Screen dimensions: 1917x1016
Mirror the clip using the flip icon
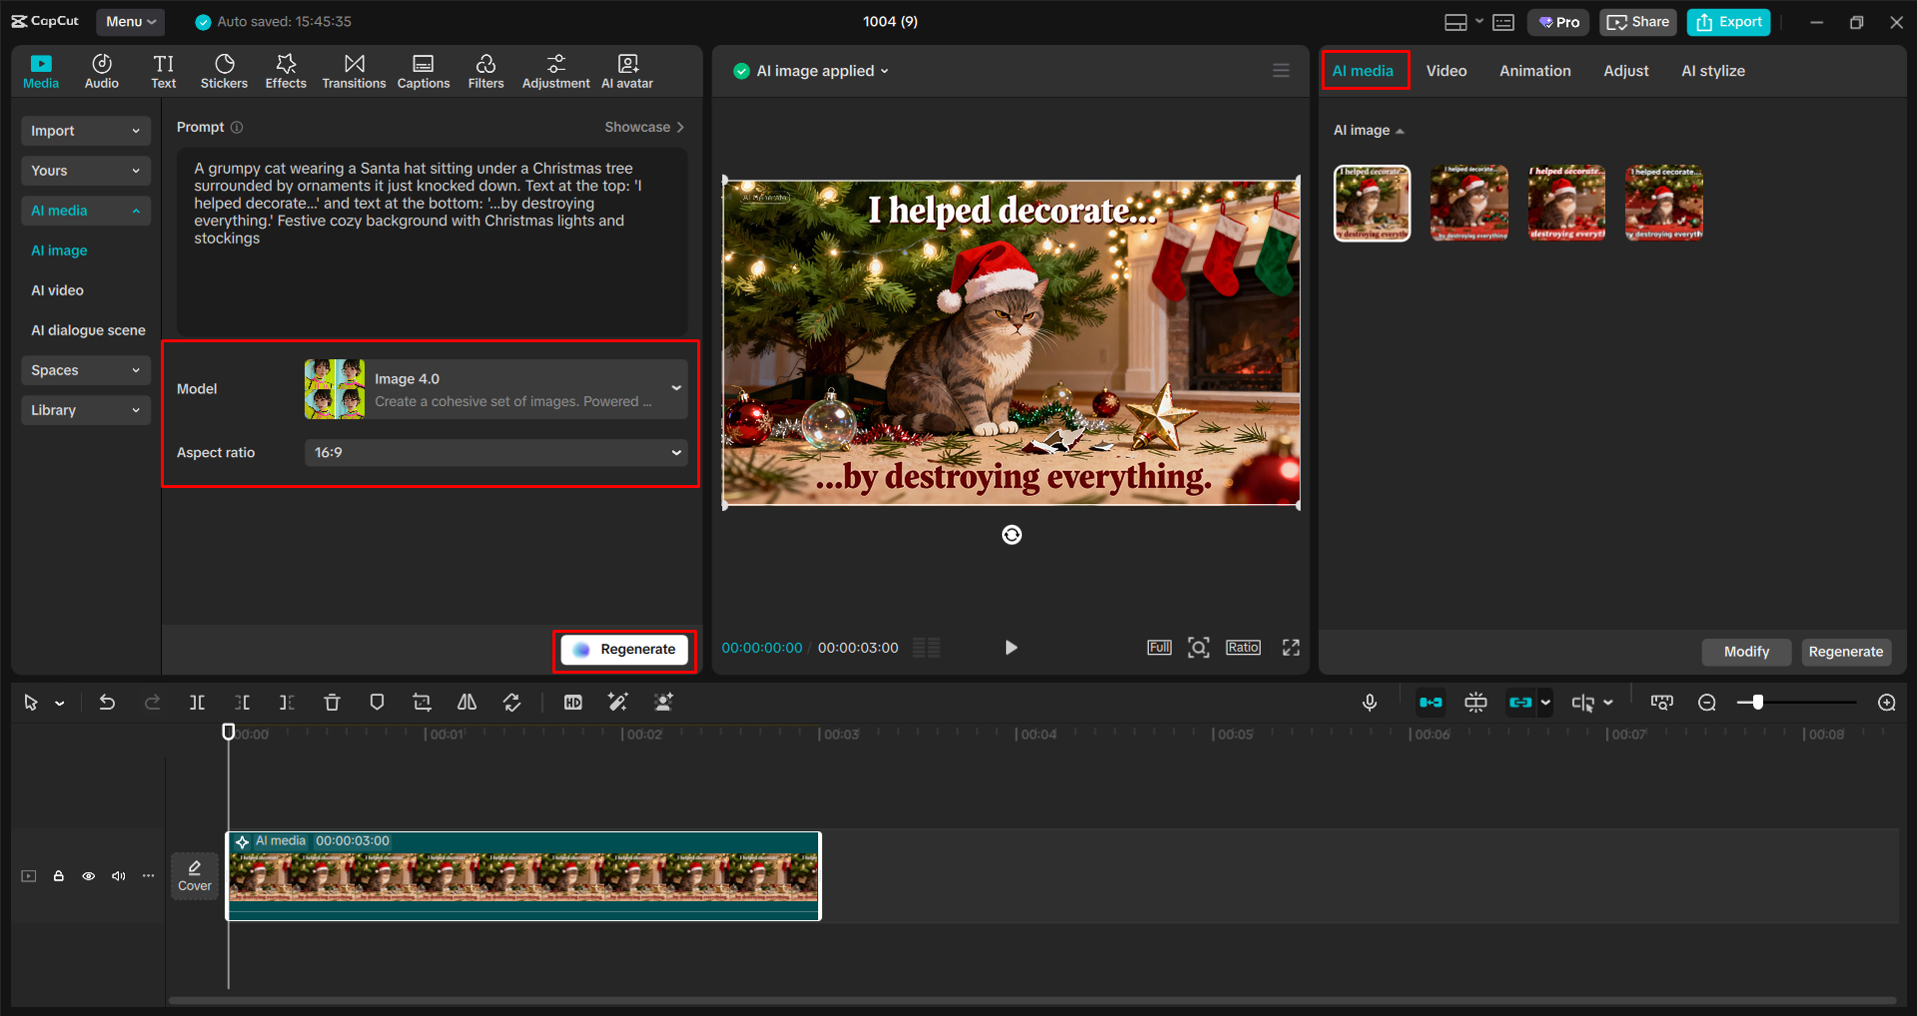point(467,702)
